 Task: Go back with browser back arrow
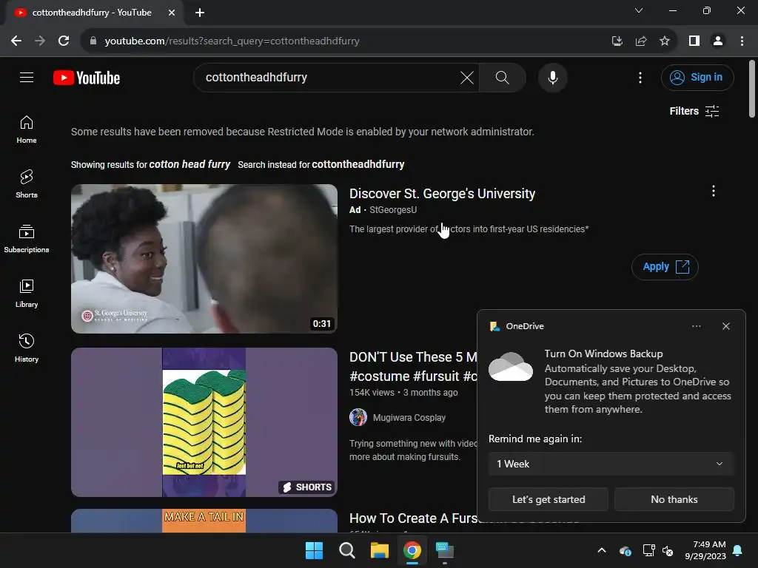tap(16, 41)
